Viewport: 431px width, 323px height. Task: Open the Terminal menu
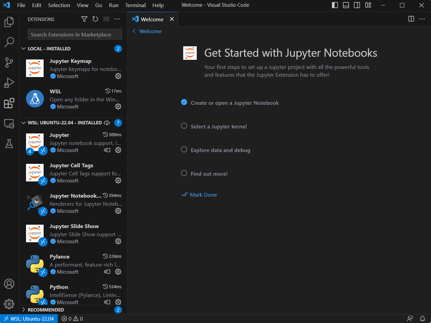click(x=136, y=5)
